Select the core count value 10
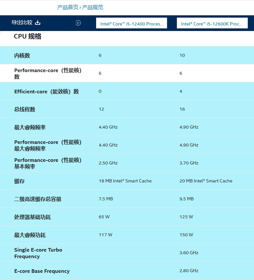Viewport: 254px width, 280px height. 182,55
